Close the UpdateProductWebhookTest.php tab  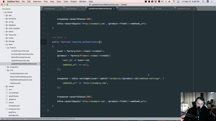(114, 9)
